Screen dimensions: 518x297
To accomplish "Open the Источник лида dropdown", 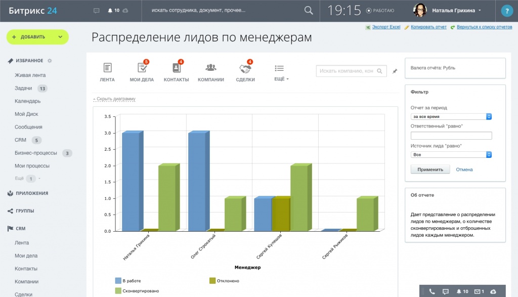I will pyautogui.click(x=451, y=155).
